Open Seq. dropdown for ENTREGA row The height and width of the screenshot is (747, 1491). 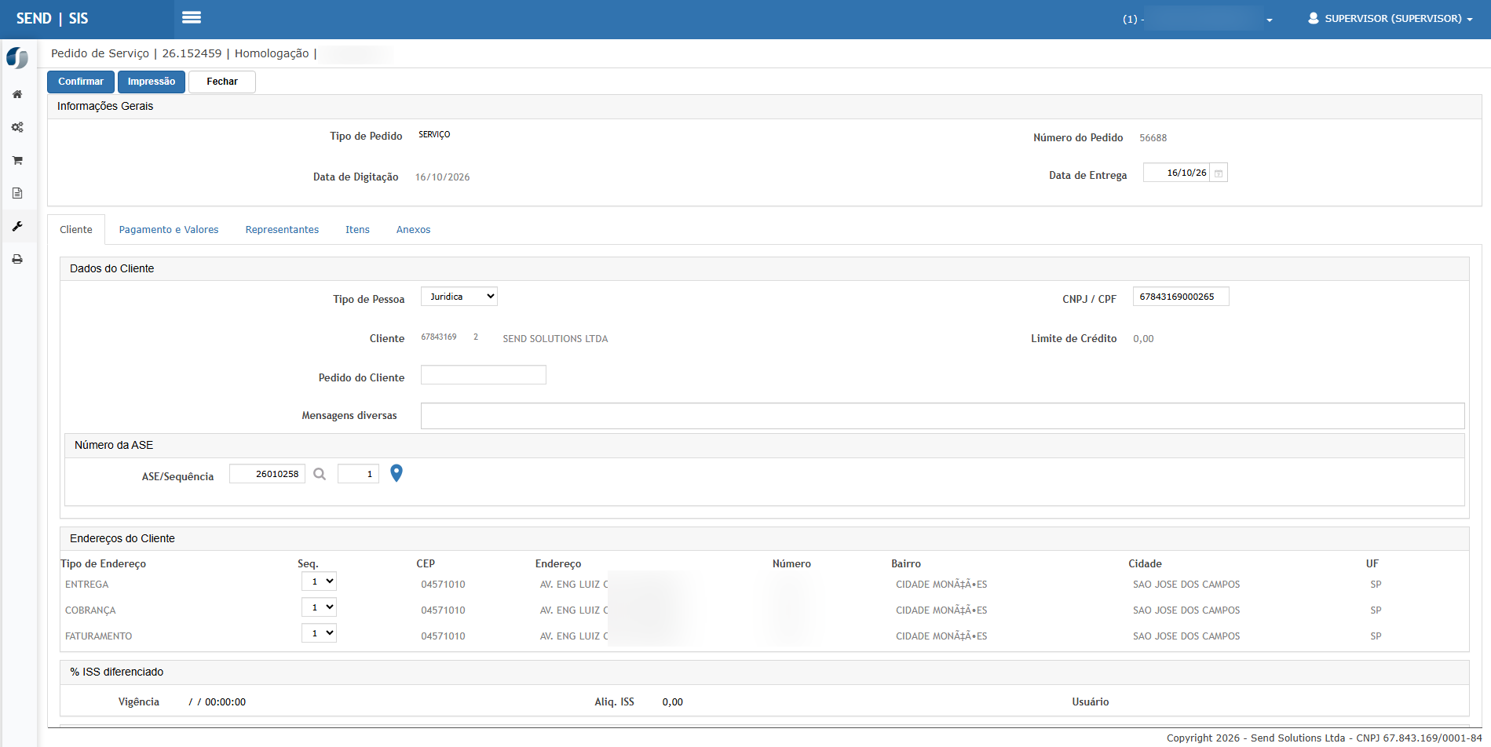tap(319, 581)
